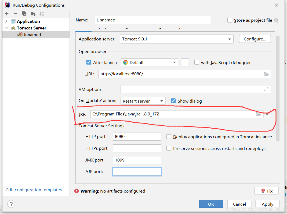Click the Fix button

267,191
